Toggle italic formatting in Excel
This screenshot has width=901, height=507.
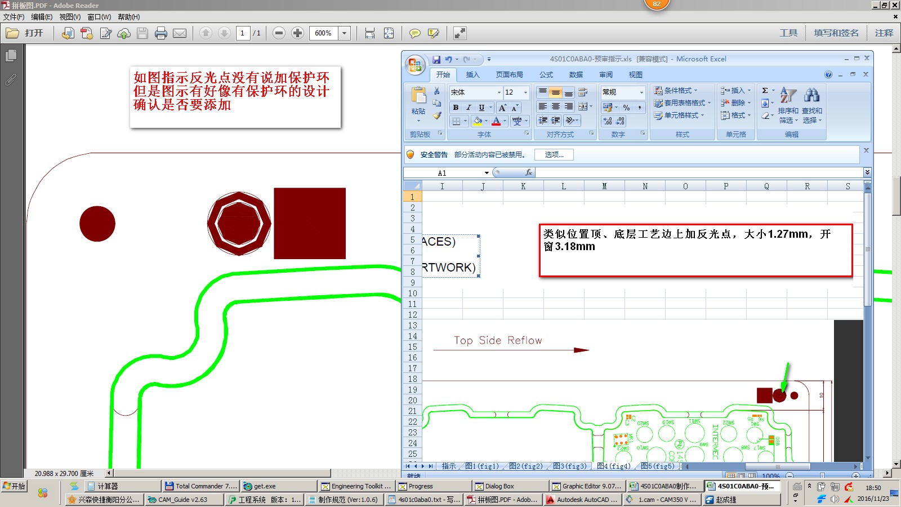(x=468, y=108)
